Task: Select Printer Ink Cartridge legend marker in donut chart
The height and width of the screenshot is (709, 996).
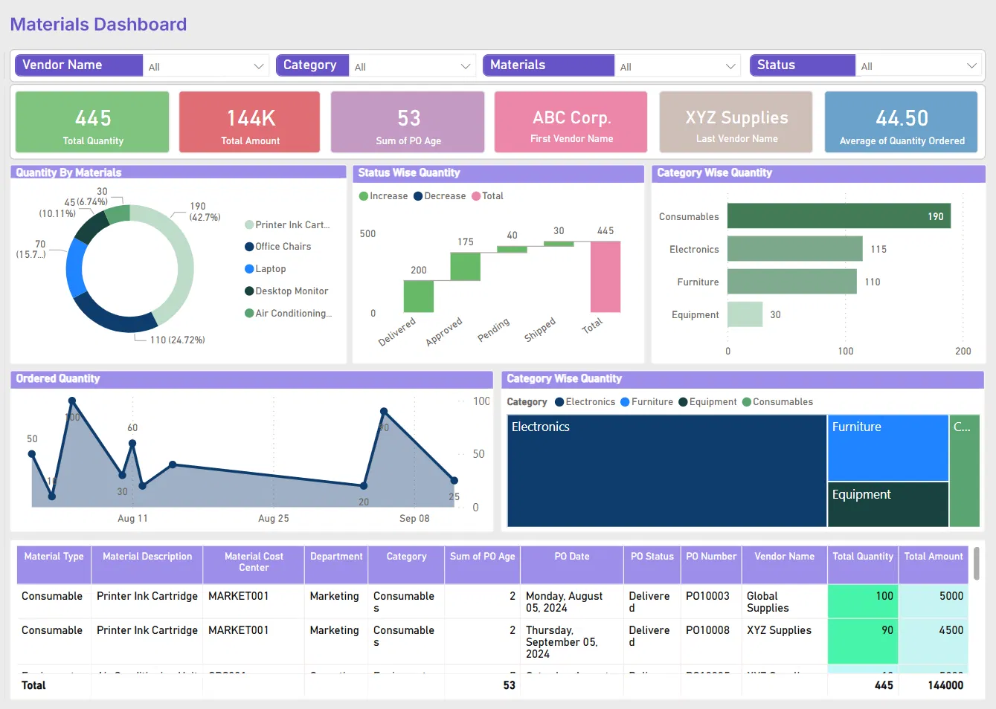Action: pos(249,224)
